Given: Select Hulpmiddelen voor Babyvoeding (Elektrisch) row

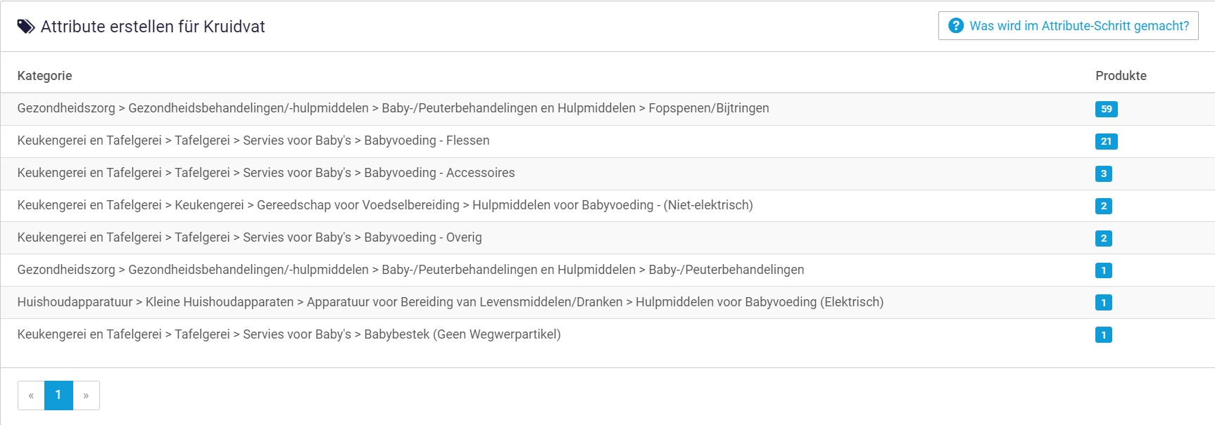Looking at the screenshot, I should (451, 302).
